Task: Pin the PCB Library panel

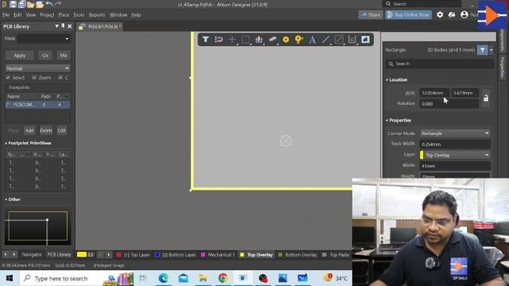Action: pyautogui.click(x=63, y=26)
